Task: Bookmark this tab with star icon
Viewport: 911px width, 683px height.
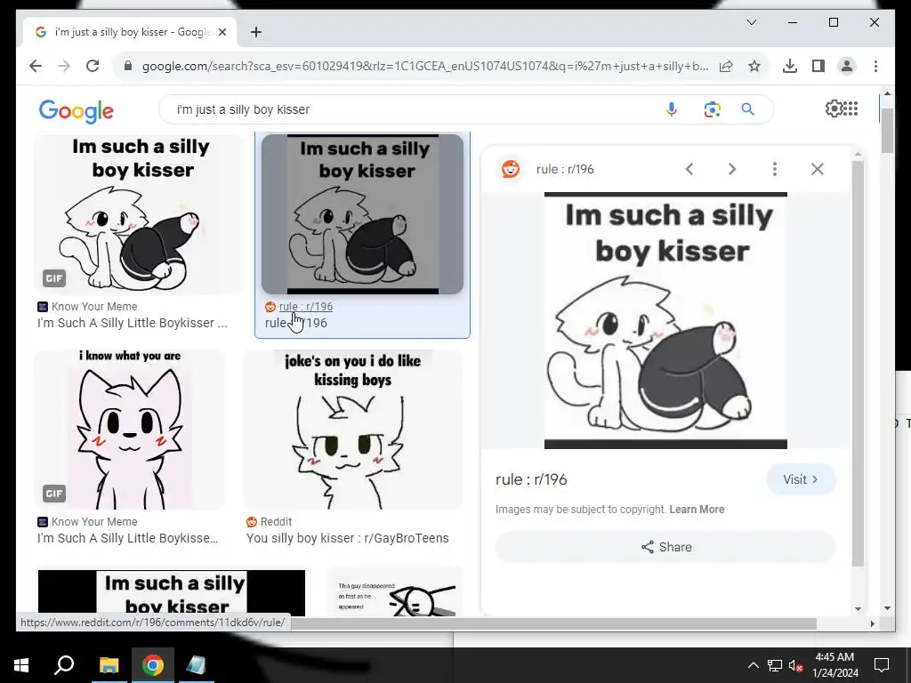Action: pos(754,66)
